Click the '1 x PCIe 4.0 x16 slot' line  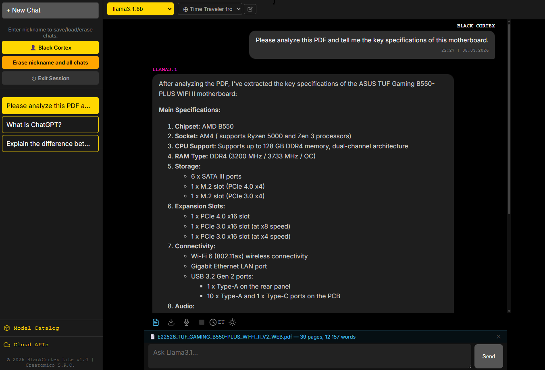[x=220, y=216]
